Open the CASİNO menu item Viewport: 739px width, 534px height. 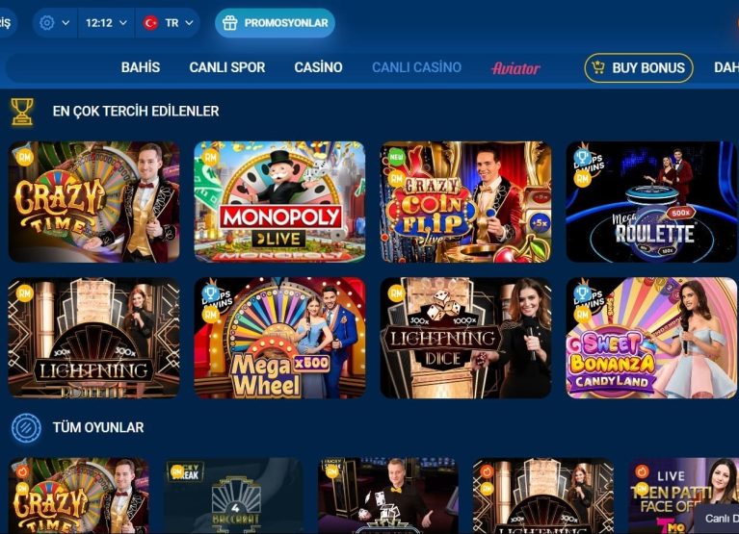[x=318, y=67]
